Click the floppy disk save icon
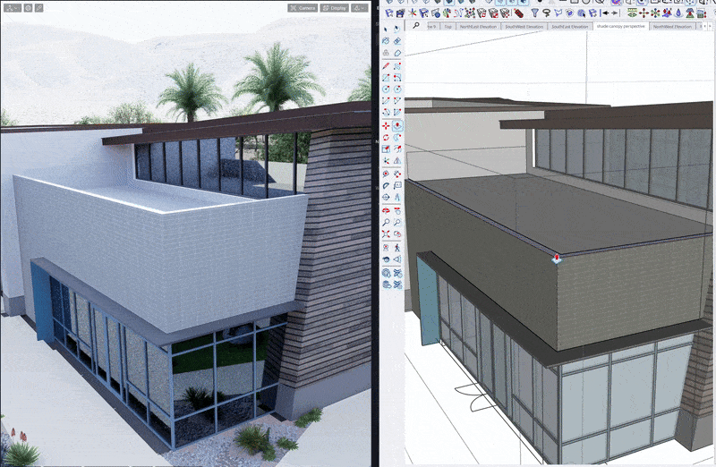The width and height of the screenshot is (716, 467). tap(400, 13)
